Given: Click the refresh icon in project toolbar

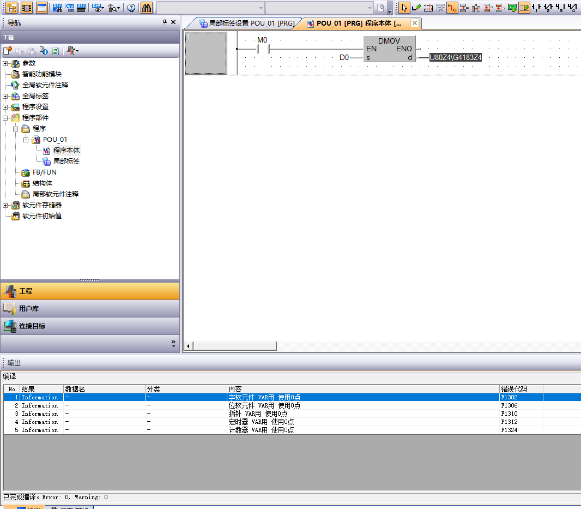Looking at the screenshot, I should click(55, 51).
